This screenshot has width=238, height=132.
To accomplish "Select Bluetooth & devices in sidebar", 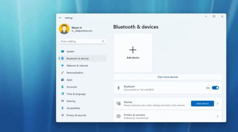I will click(x=83, y=58).
